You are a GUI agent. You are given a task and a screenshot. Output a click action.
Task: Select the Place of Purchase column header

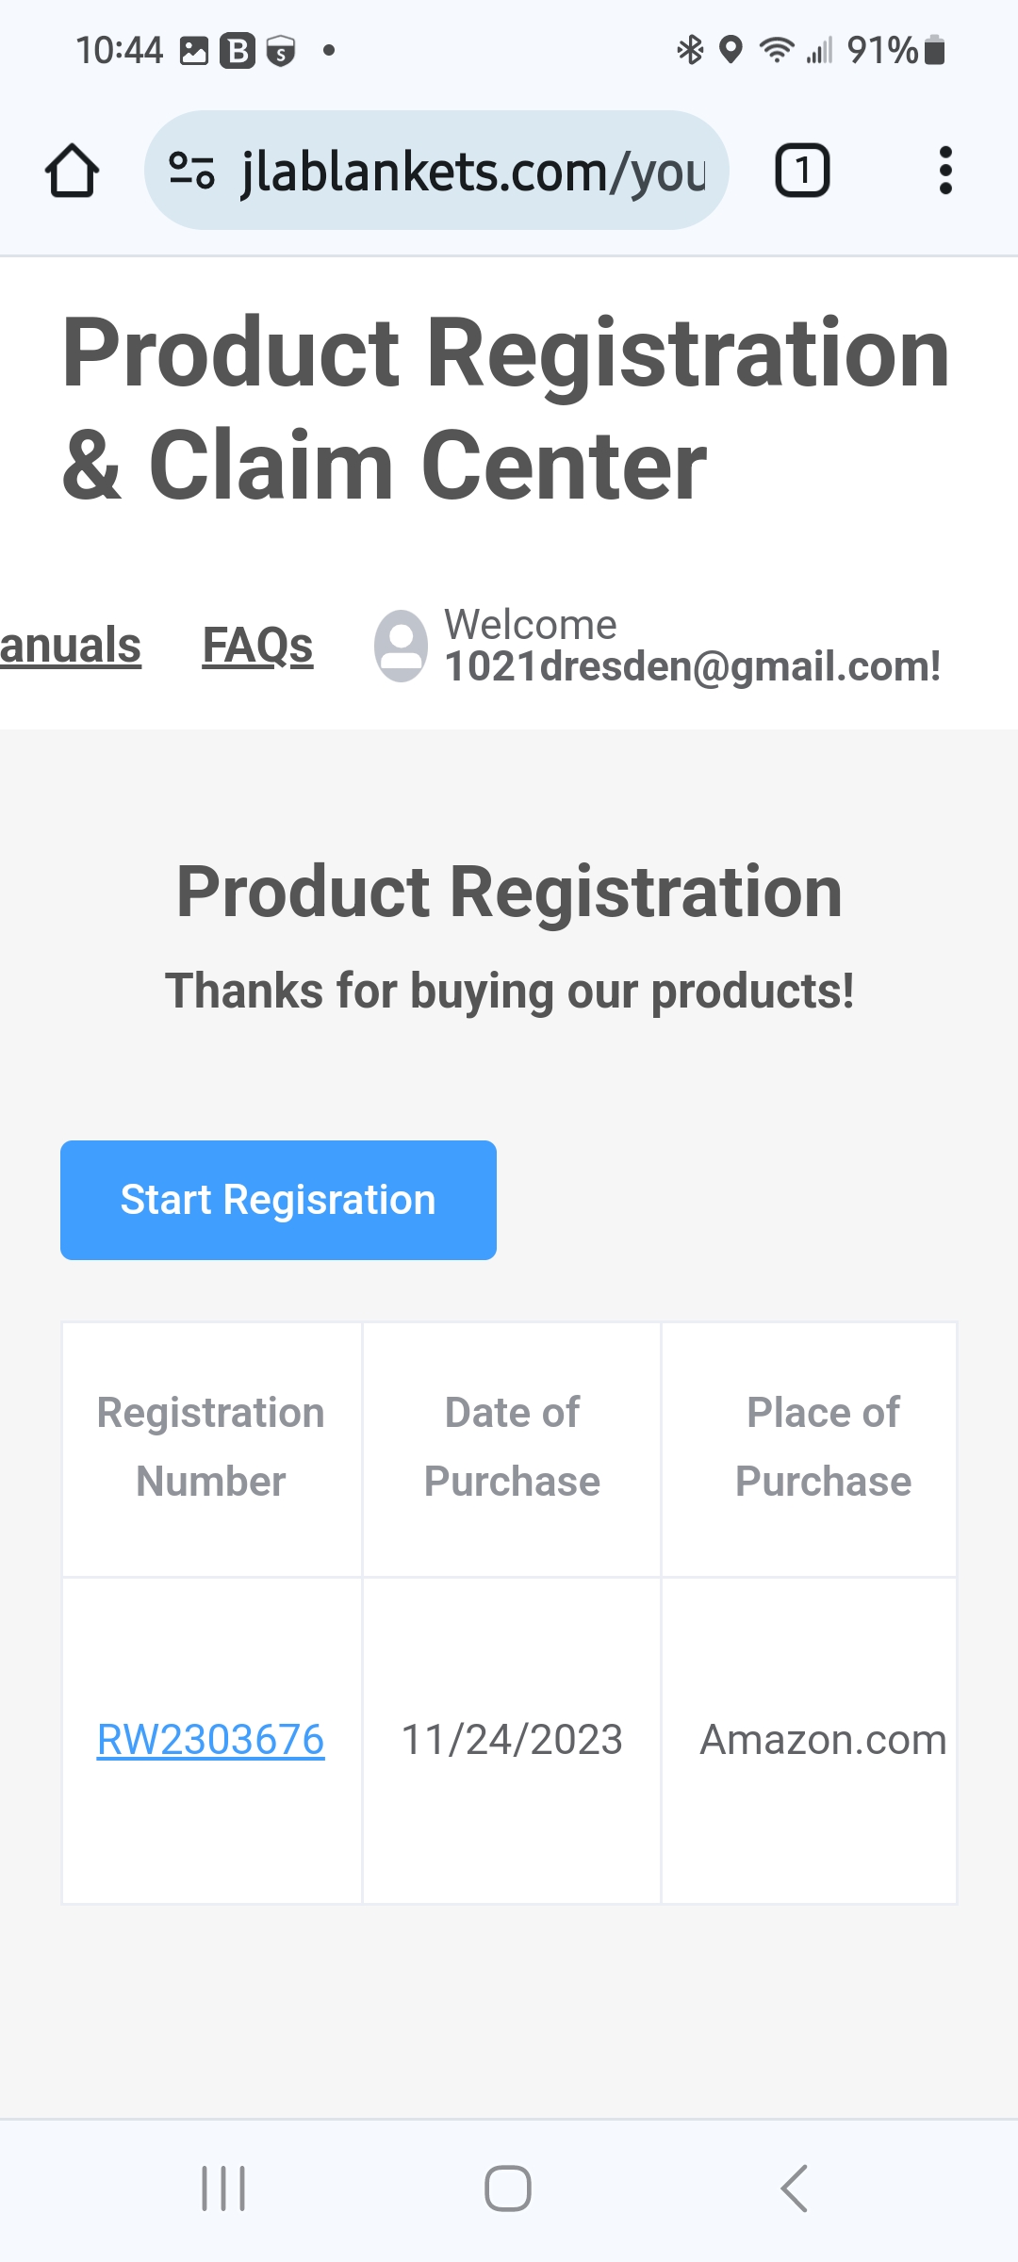[x=810, y=1448]
